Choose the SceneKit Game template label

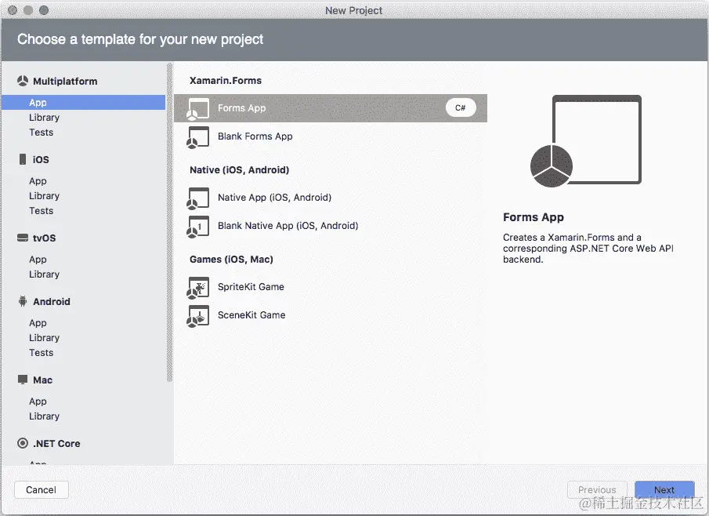click(251, 315)
